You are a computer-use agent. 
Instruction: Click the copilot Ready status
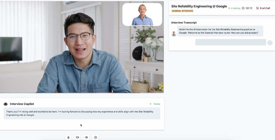click(x=155, y=104)
